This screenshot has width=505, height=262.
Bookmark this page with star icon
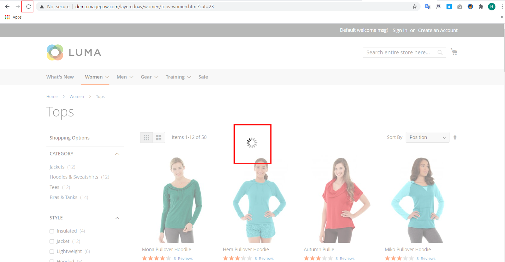pos(414,7)
